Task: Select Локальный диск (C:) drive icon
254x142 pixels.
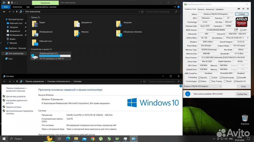Action: click(x=35, y=56)
